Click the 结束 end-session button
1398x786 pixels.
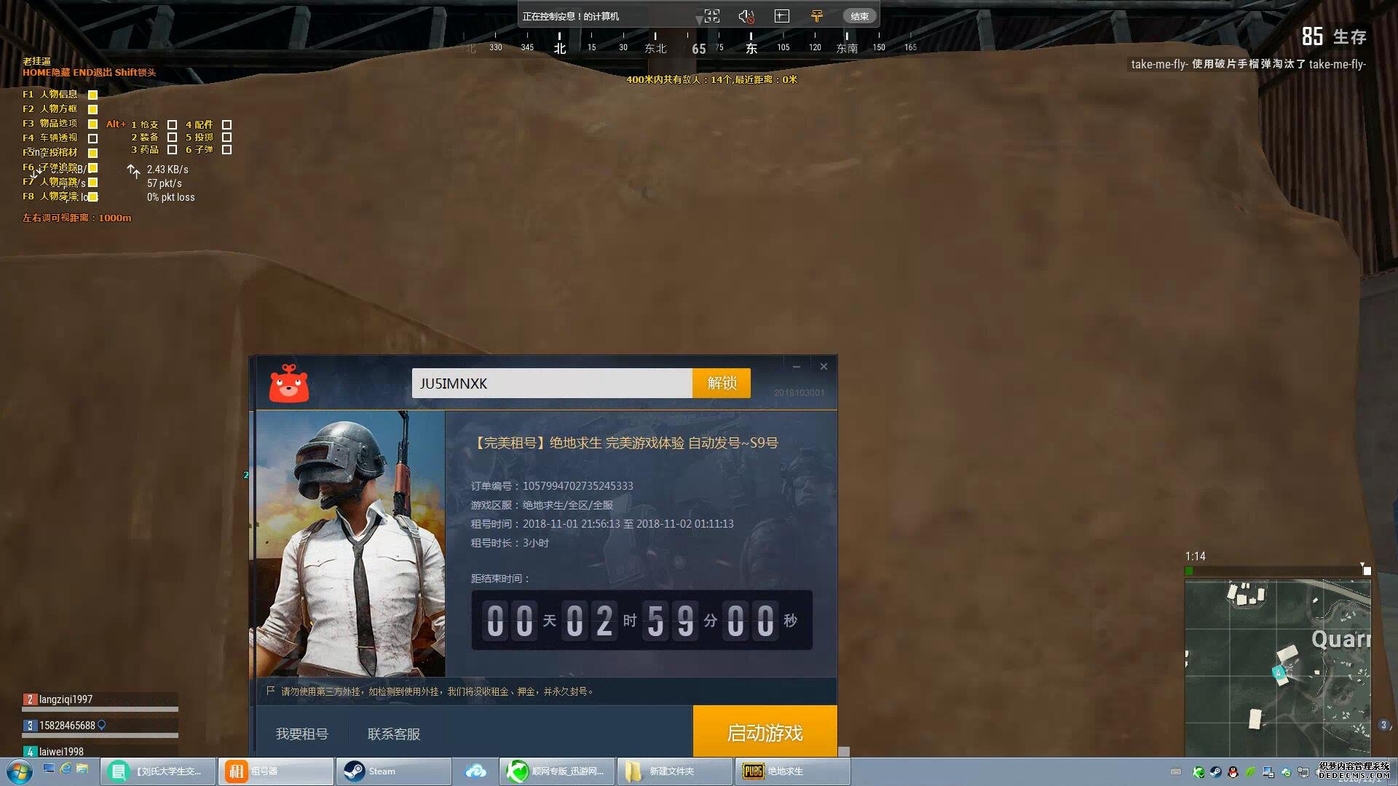859,16
